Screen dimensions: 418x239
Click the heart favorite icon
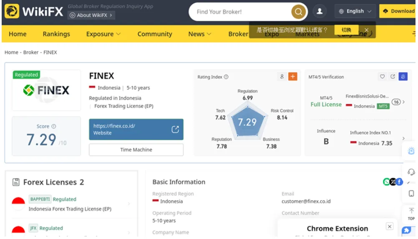click(382, 76)
